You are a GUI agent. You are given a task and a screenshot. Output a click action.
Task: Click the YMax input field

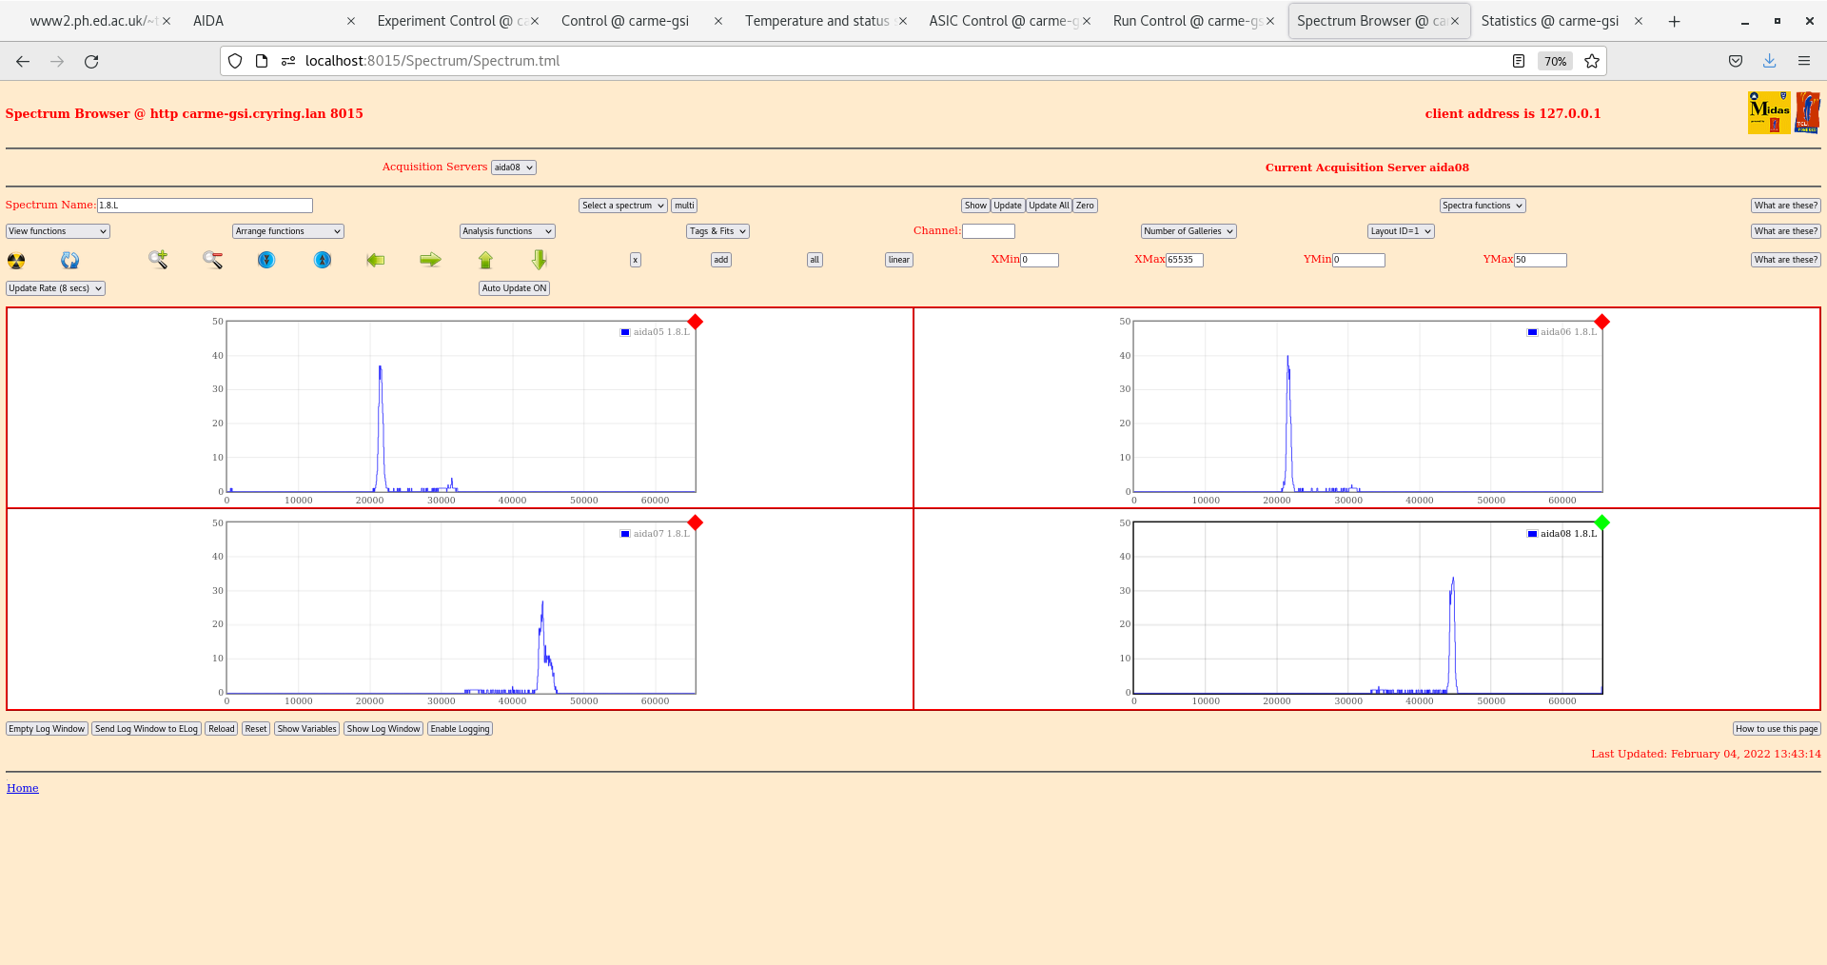point(1541,260)
